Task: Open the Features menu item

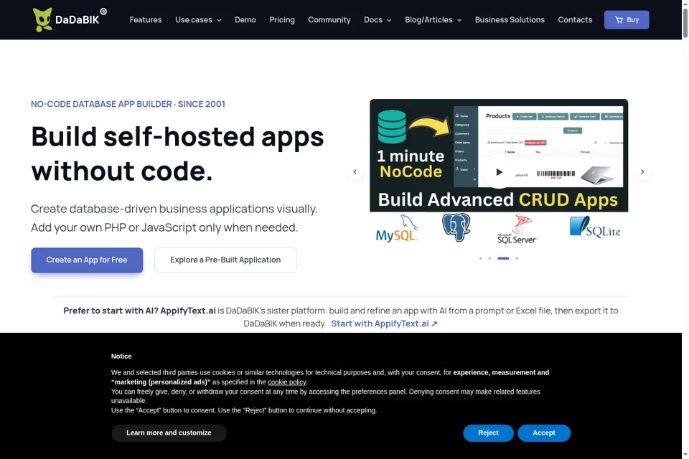Action: pyautogui.click(x=146, y=20)
